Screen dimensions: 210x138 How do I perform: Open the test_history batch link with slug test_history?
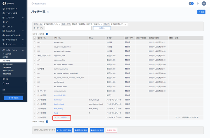(58, 109)
